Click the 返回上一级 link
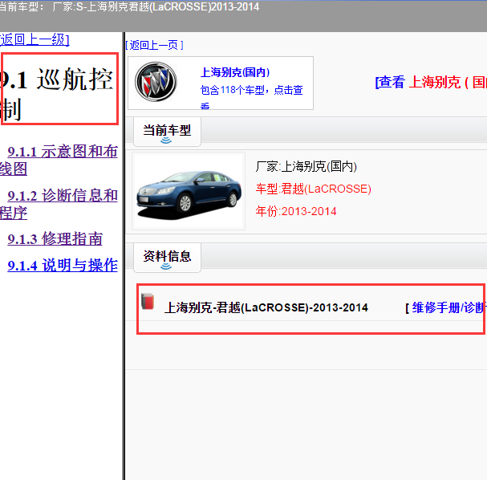 tap(34, 40)
